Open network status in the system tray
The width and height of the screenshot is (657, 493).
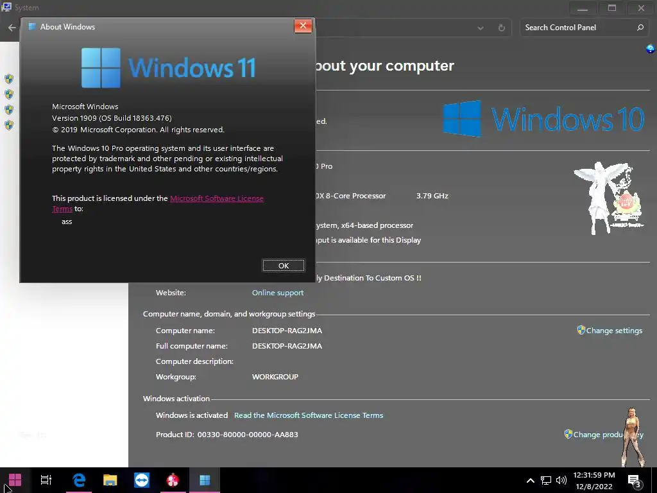(545, 480)
